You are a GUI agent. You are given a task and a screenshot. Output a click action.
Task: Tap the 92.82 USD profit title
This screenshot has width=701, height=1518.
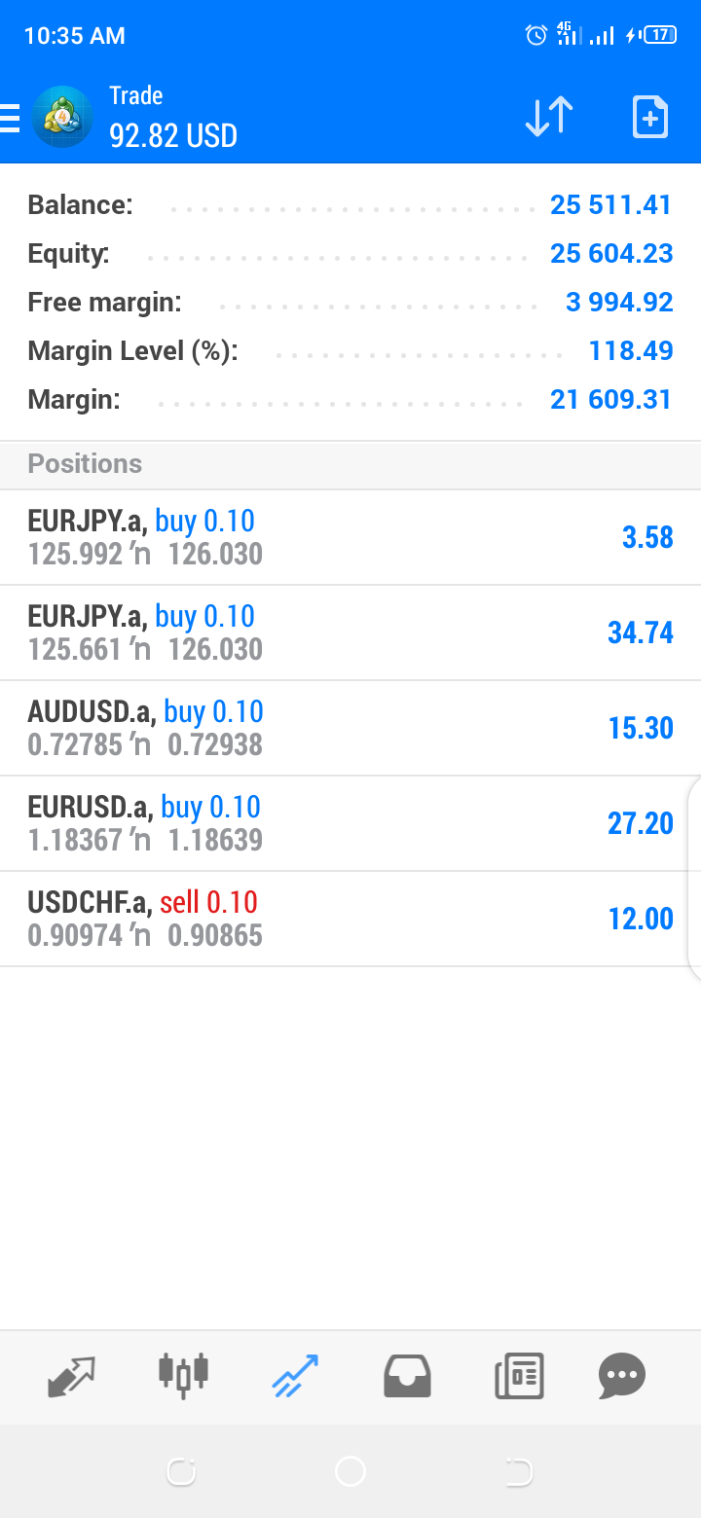173,135
